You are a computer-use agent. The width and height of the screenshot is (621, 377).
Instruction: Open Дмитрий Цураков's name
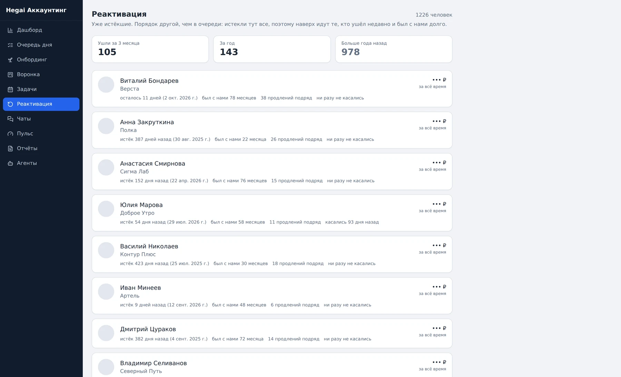(x=148, y=329)
